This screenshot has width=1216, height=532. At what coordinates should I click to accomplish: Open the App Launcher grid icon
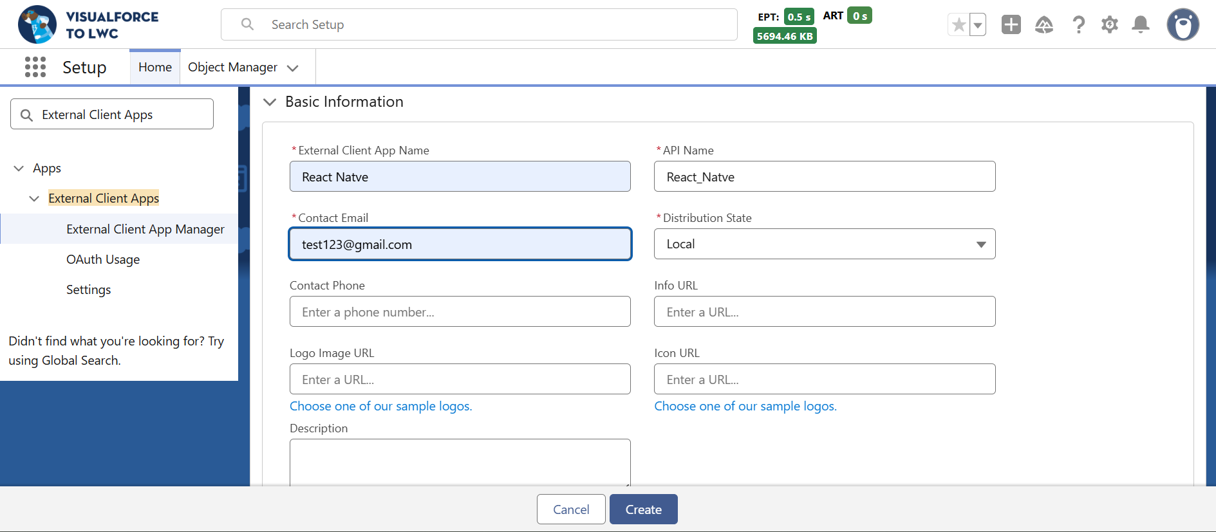pos(35,67)
